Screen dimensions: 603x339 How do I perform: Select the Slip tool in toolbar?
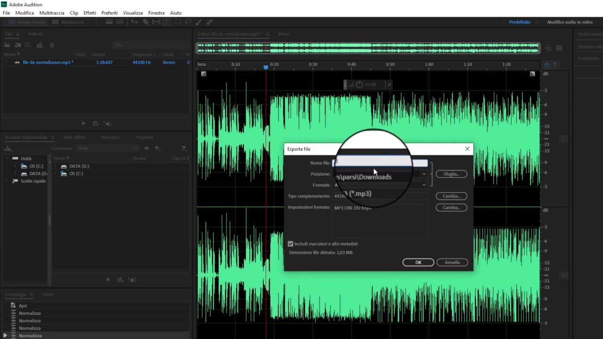point(156,22)
